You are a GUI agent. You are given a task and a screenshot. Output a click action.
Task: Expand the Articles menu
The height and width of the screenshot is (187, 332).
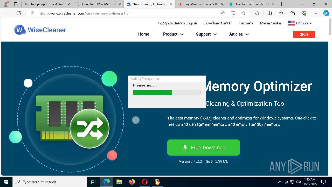[239, 34]
